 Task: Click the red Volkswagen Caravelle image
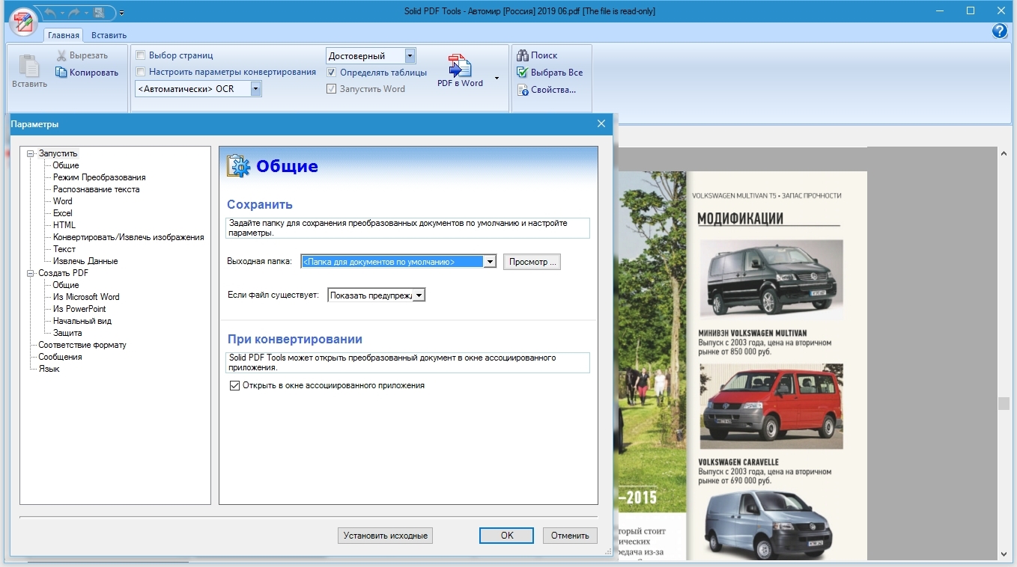click(771, 406)
